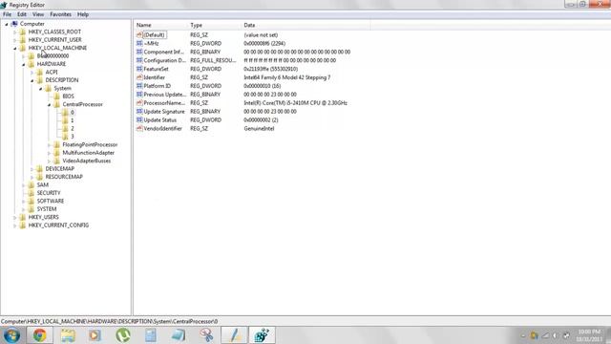
Task: Open the Help menu
Action: click(83, 14)
